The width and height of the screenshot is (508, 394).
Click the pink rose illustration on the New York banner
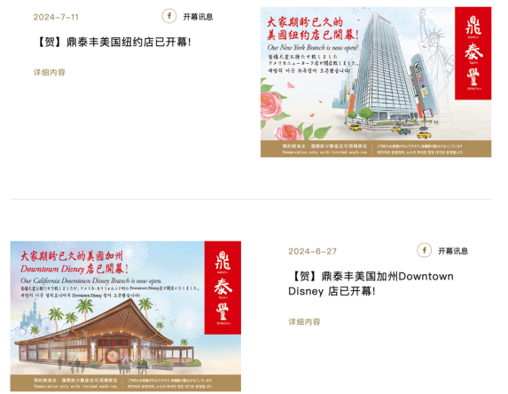click(x=270, y=105)
